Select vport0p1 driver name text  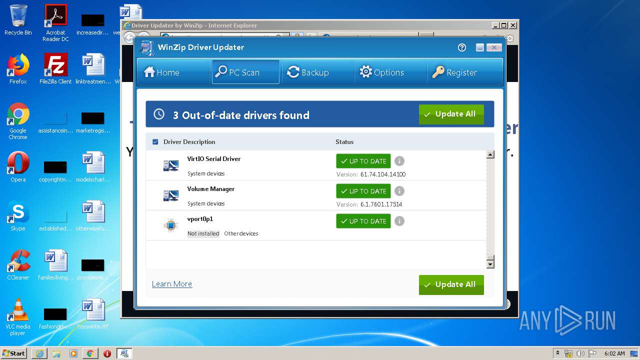[200, 219]
